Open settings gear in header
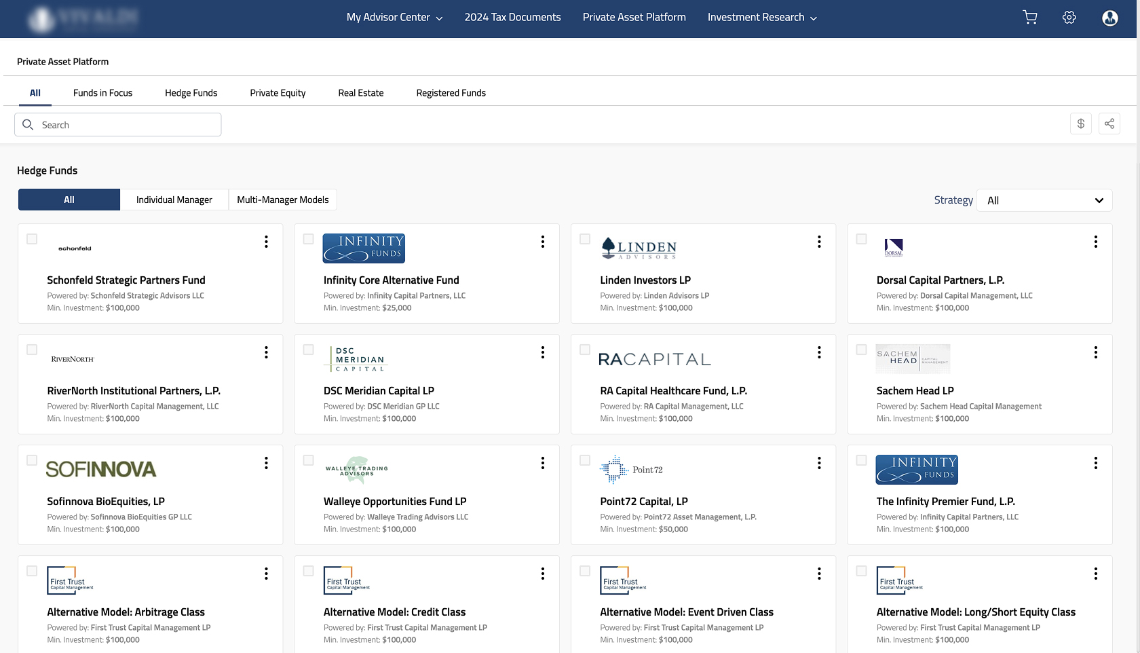 click(x=1069, y=18)
